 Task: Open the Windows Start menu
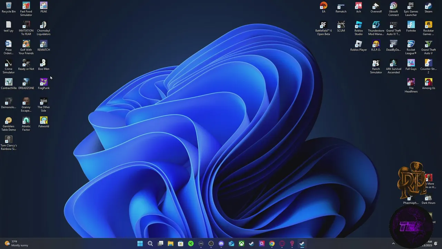click(140, 243)
